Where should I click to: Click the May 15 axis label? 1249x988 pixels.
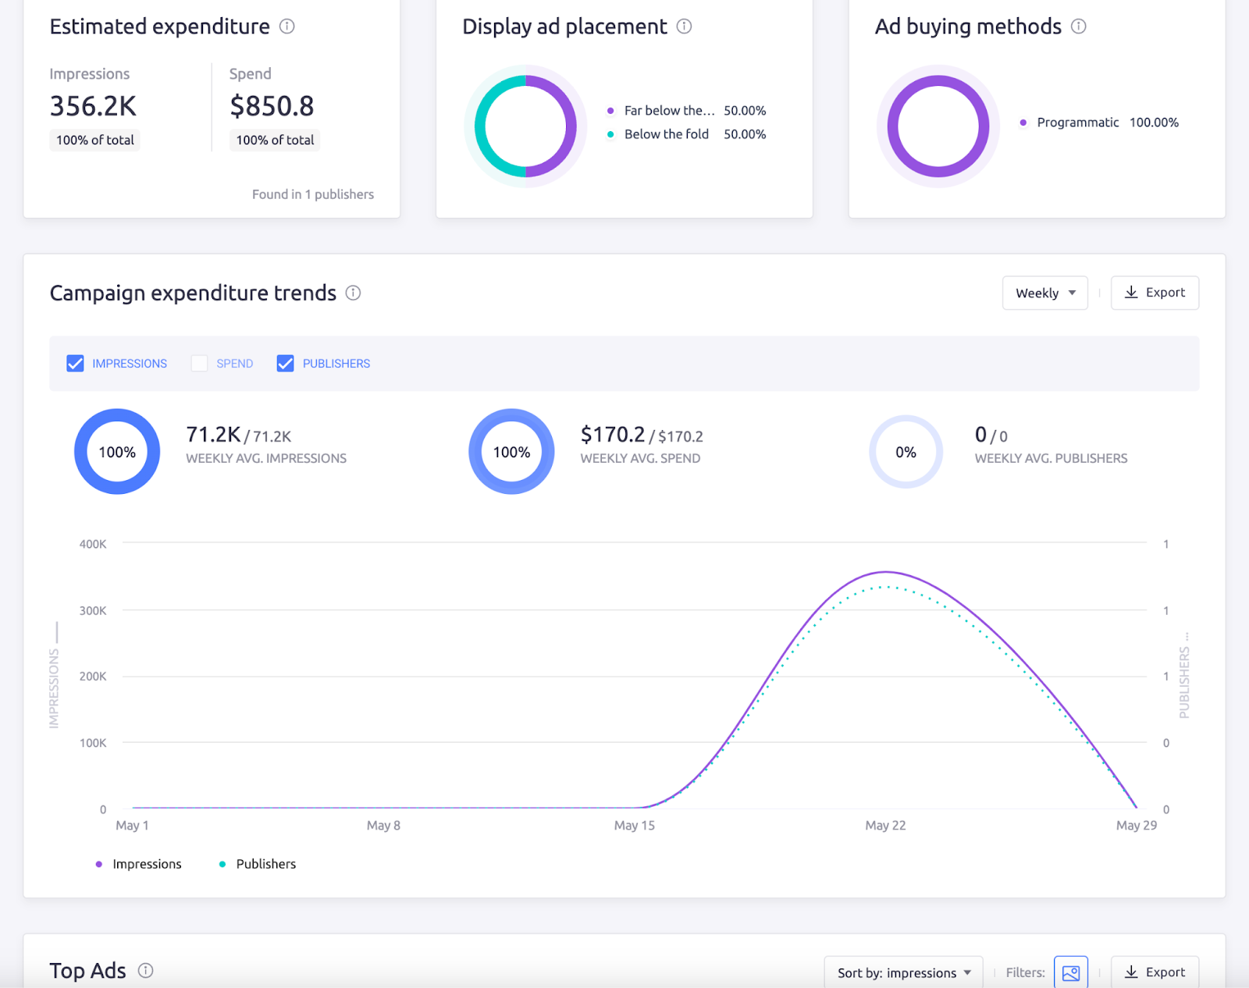click(634, 826)
